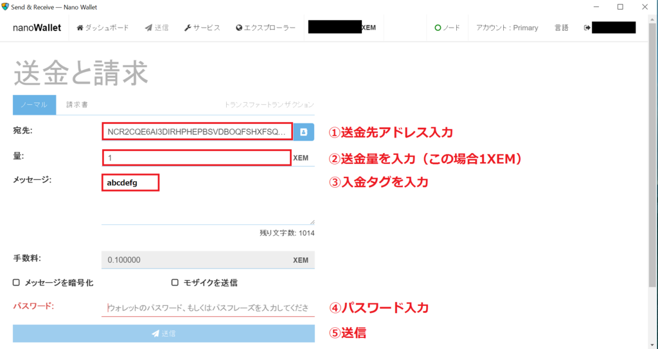Open the アカウント : Primary menu
This screenshot has height=349, width=658.
(507, 28)
